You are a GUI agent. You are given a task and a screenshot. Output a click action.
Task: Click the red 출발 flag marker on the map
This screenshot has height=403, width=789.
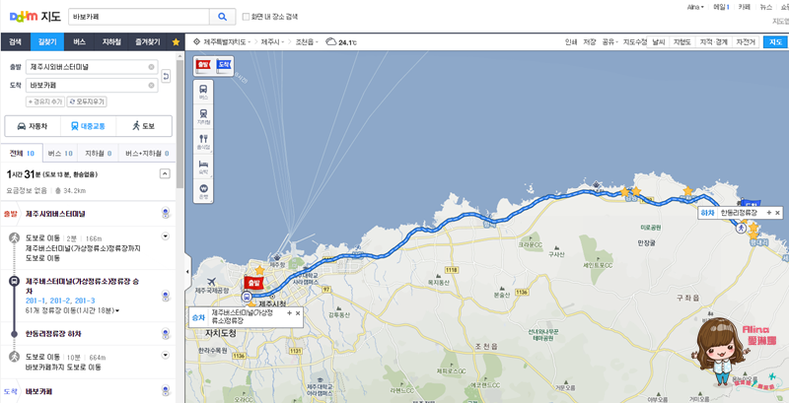(254, 283)
